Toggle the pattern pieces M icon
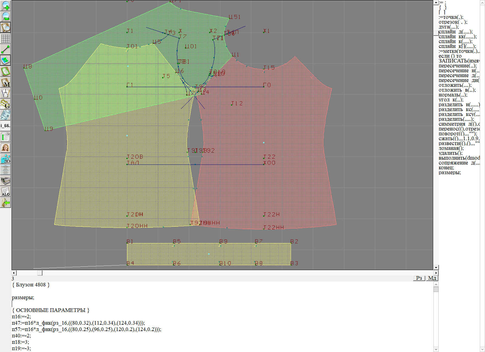 (x=5, y=82)
